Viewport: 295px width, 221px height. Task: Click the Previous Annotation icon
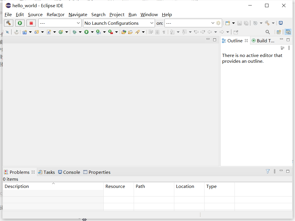(x=184, y=32)
